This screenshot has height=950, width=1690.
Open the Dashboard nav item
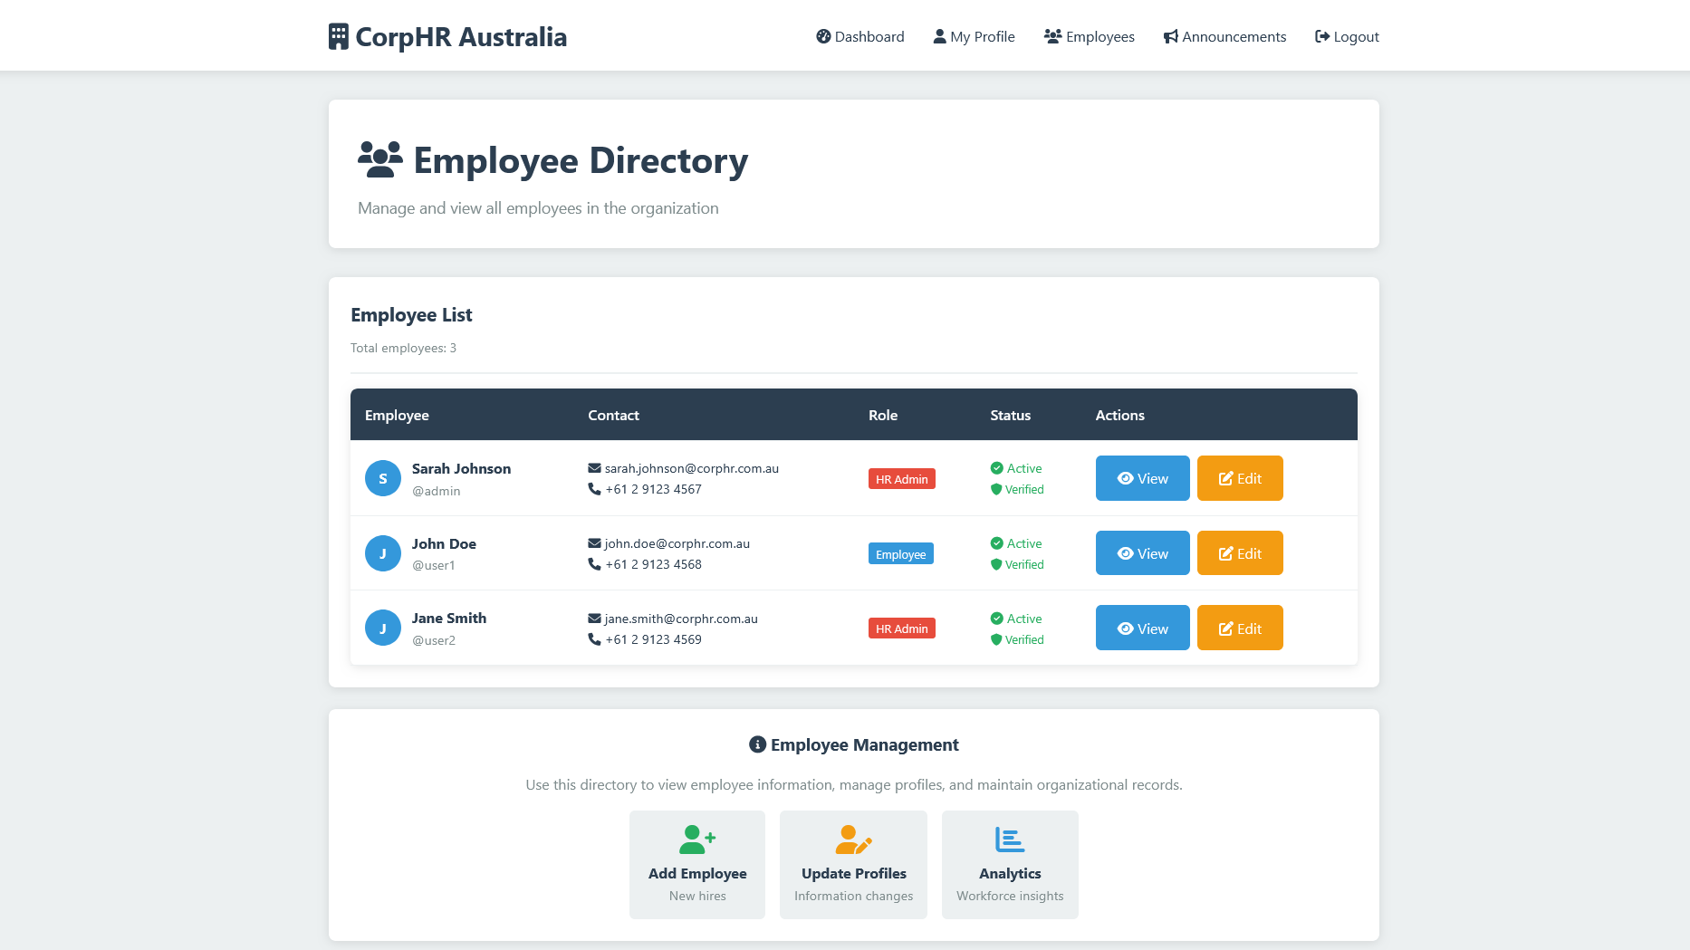click(x=859, y=37)
